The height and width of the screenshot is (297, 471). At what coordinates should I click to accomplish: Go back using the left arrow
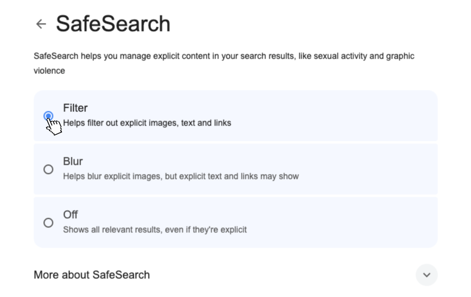(x=41, y=24)
